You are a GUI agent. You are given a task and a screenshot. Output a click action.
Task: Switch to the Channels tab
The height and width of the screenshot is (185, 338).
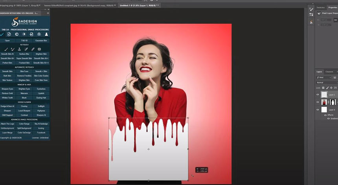coord(329,72)
